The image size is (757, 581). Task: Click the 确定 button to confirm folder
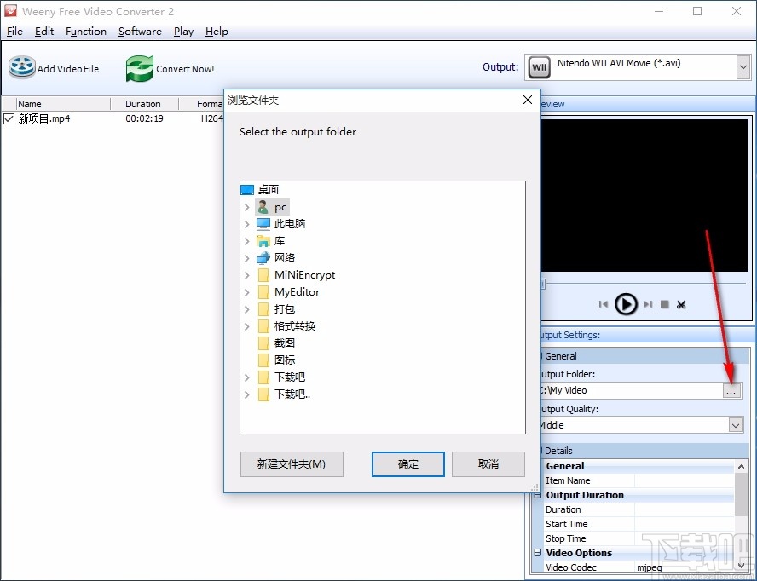pyautogui.click(x=407, y=463)
